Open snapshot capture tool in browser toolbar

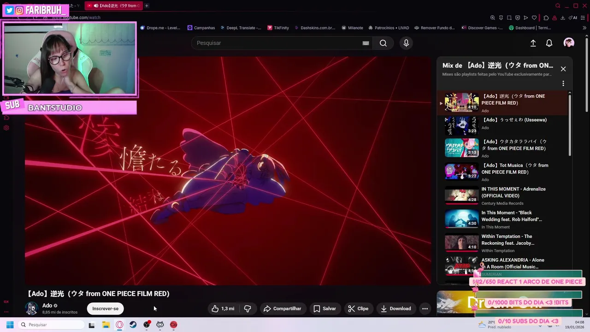(509, 18)
